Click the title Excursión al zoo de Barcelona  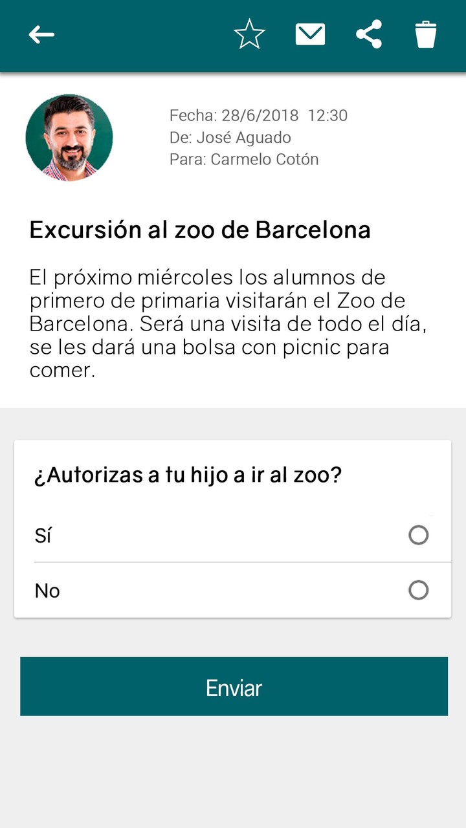(x=200, y=230)
